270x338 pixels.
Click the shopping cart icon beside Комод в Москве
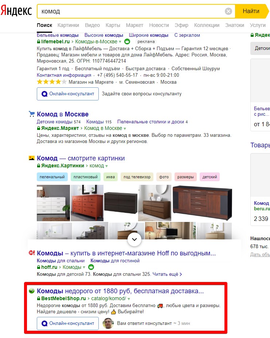(32, 114)
